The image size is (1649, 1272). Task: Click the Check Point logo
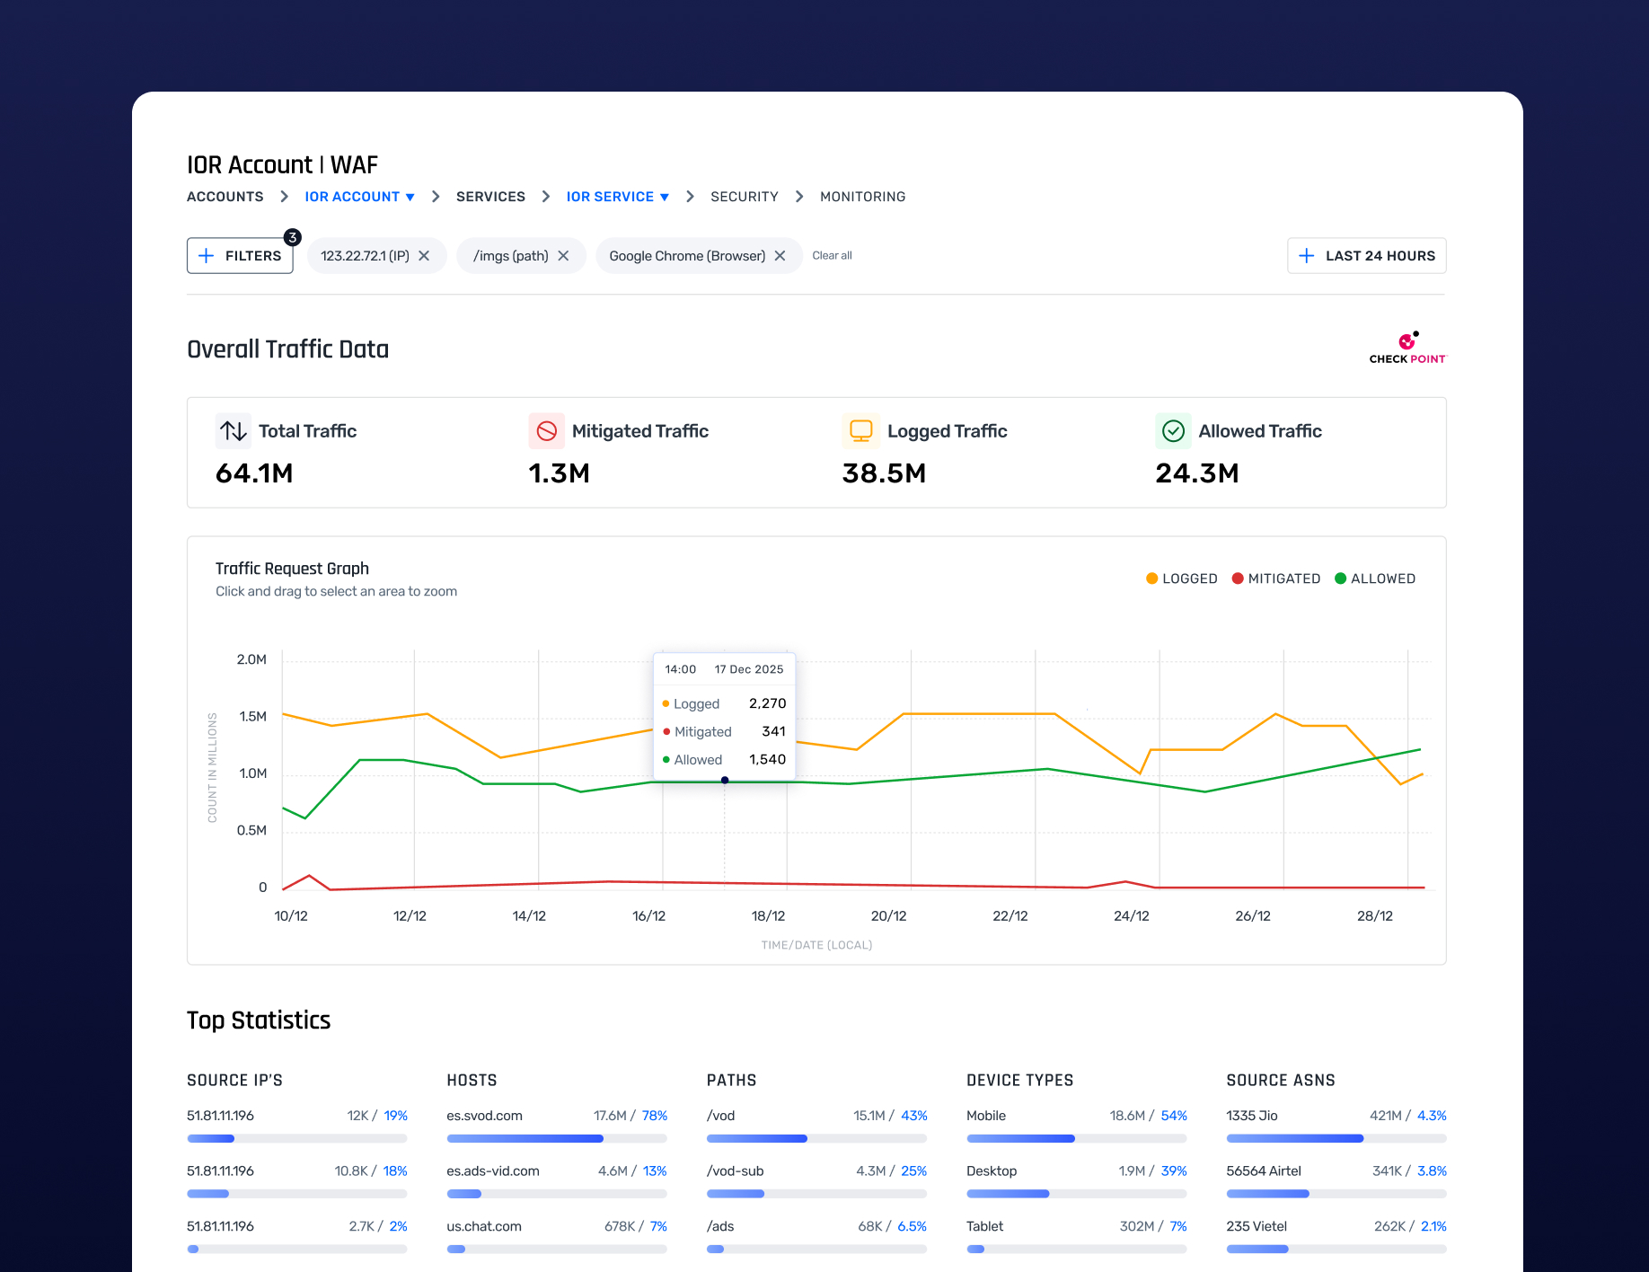pyautogui.click(x=1406, y=349)
